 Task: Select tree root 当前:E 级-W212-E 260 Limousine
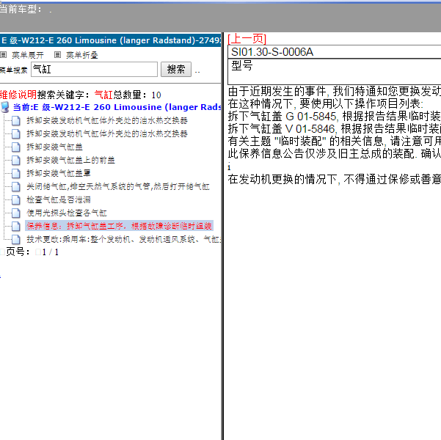[x=117, y=107]
